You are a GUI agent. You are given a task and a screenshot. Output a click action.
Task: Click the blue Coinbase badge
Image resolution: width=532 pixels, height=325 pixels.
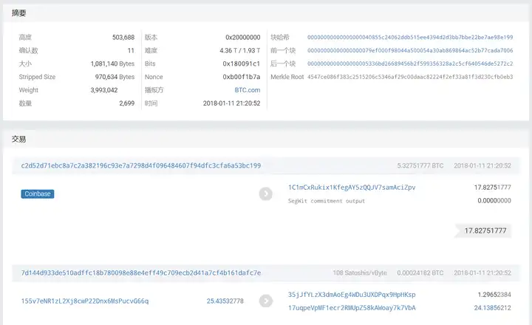pyautogui.click(x=38, y=194)
